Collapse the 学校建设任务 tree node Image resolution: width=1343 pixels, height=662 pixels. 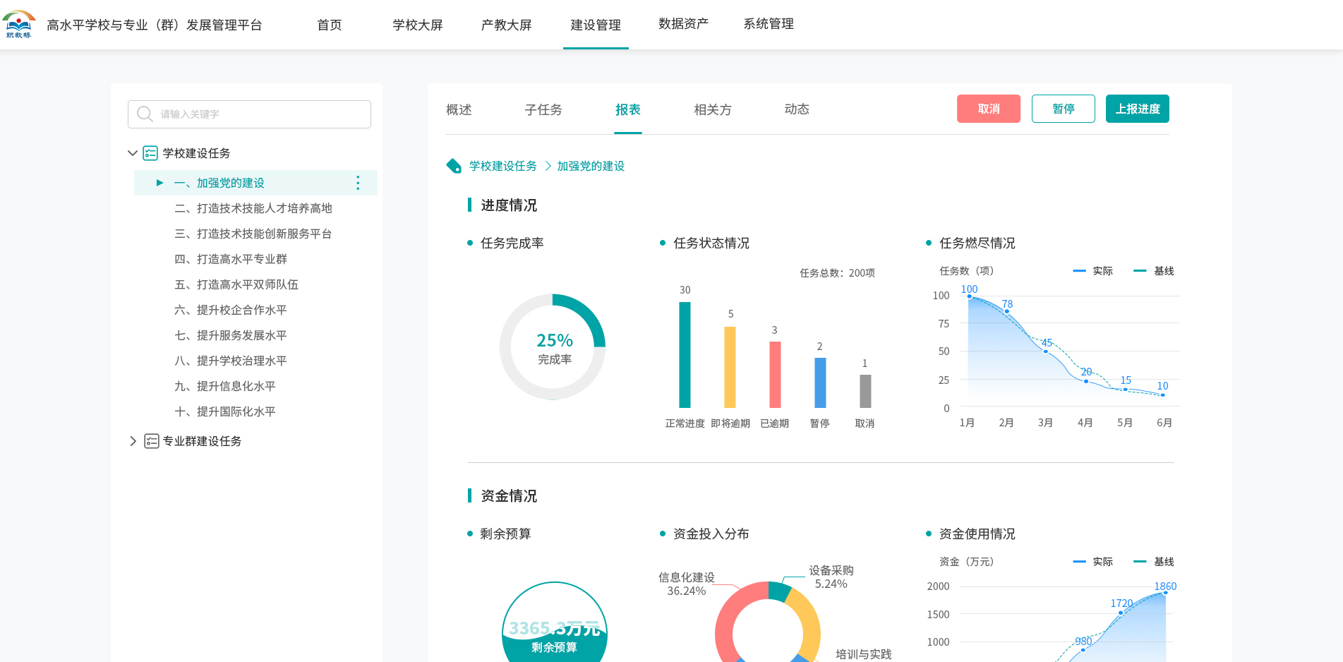pyautogui.click(x=132, y=153)
